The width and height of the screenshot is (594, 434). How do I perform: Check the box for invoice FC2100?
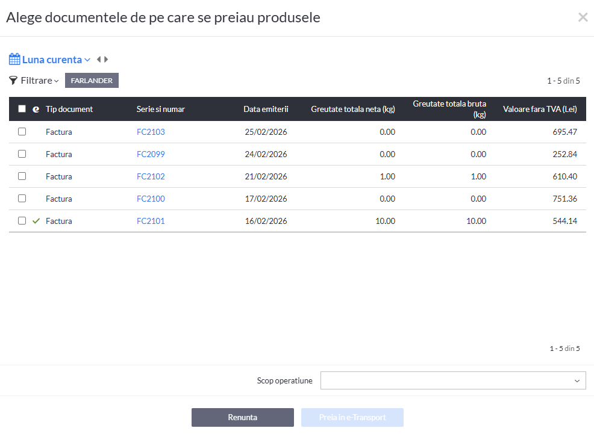click(x=22, y=199)
